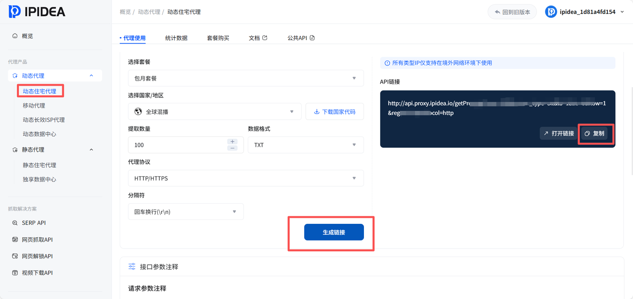
Task: Click the arrow icon in 打开链接
Action: click(546, 133)
